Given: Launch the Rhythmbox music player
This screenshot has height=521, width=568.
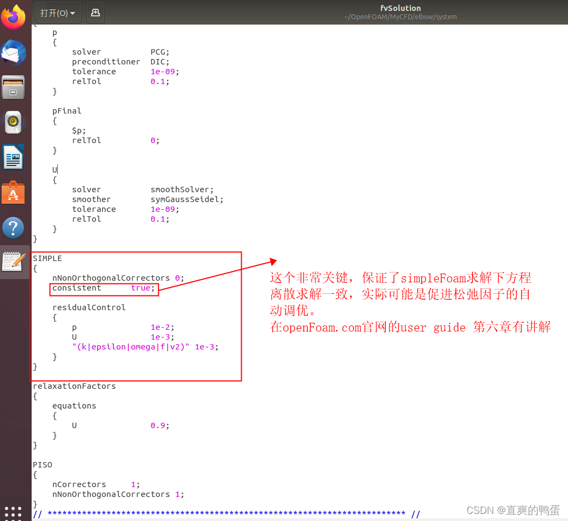Looking at the screenshot, I should click(x=14, y=122).
